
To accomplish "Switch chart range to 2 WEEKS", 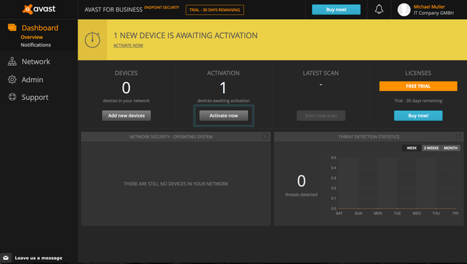I will click(x=431, y=148).
